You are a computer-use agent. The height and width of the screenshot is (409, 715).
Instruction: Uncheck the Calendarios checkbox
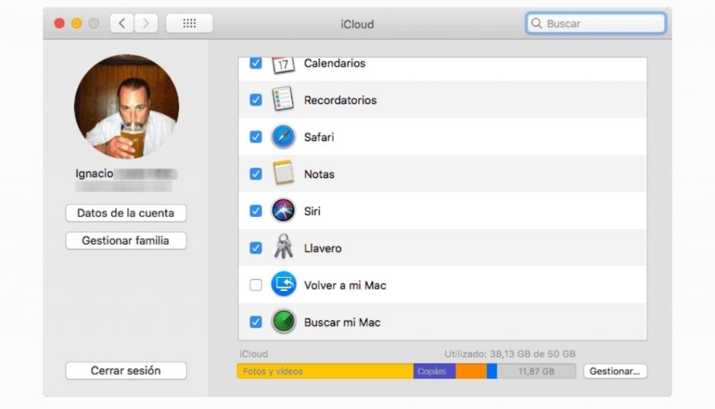click(256, 63)
